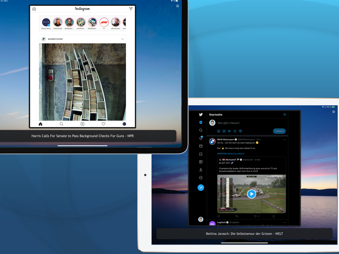Open account avatar at Twitter sidebar bottom
The height and width of the screenshot is (254, 339).
[x=201, y=219]
